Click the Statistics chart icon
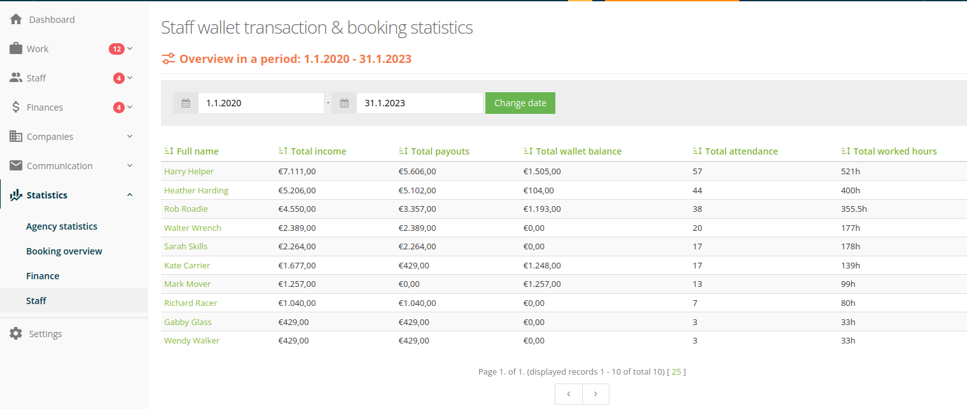 16,195
